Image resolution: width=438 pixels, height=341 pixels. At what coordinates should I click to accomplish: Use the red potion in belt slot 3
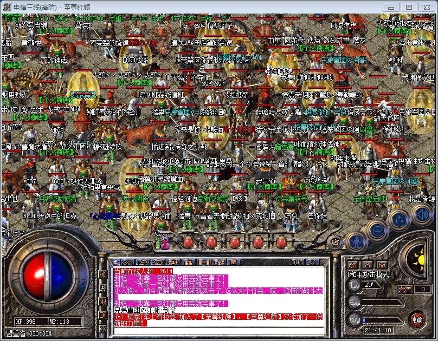pos(211,242)
